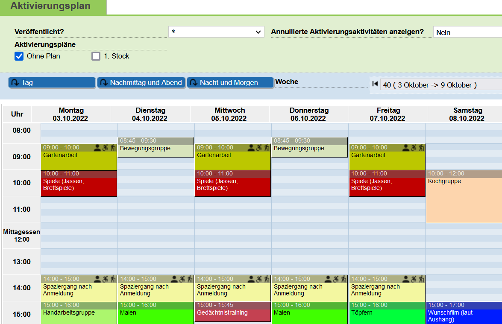
Task: Open Saturday Wunschfilm (laut Aushang) event
Action: pyautogui.click(x=464, y=313)
